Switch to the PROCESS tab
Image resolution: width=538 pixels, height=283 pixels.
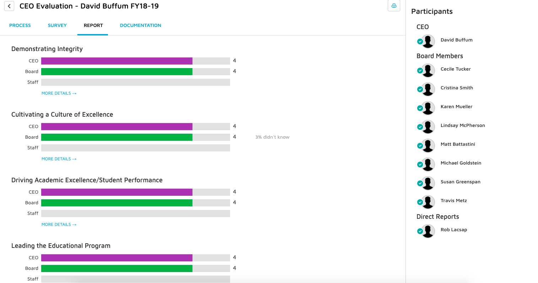click(x=20, y=26)
